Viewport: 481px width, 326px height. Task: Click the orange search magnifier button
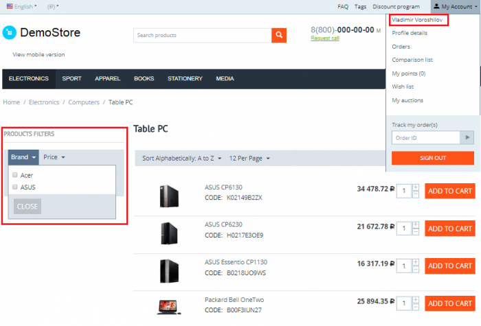point(279,35)
